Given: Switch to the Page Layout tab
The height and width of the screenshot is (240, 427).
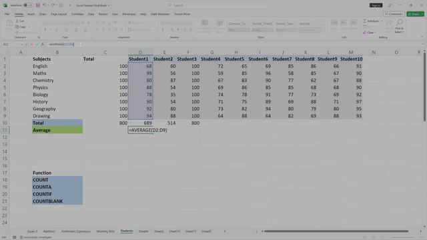Looking at the screenshot, I should [59, 14].
